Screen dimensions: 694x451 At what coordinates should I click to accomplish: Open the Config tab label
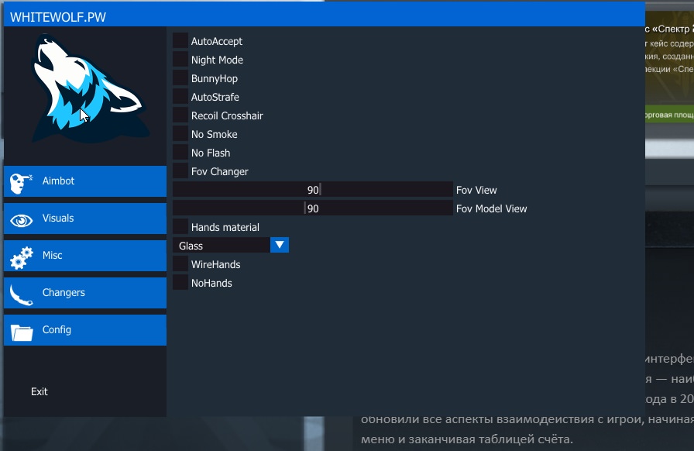point(57,329)
